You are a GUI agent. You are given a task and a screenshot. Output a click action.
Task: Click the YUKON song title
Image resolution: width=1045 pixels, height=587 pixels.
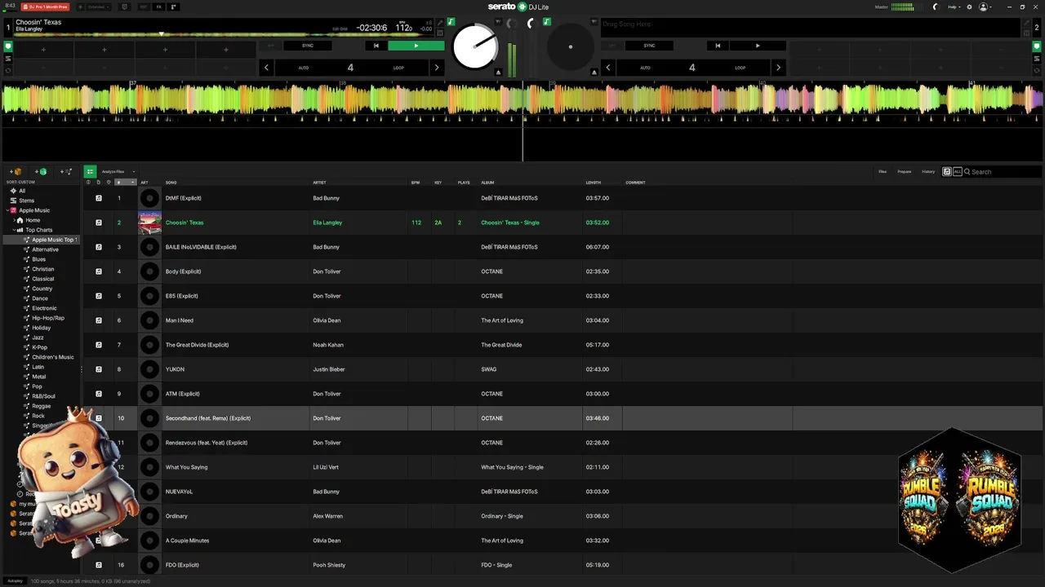pyautogui.click(x=175, y=369)
